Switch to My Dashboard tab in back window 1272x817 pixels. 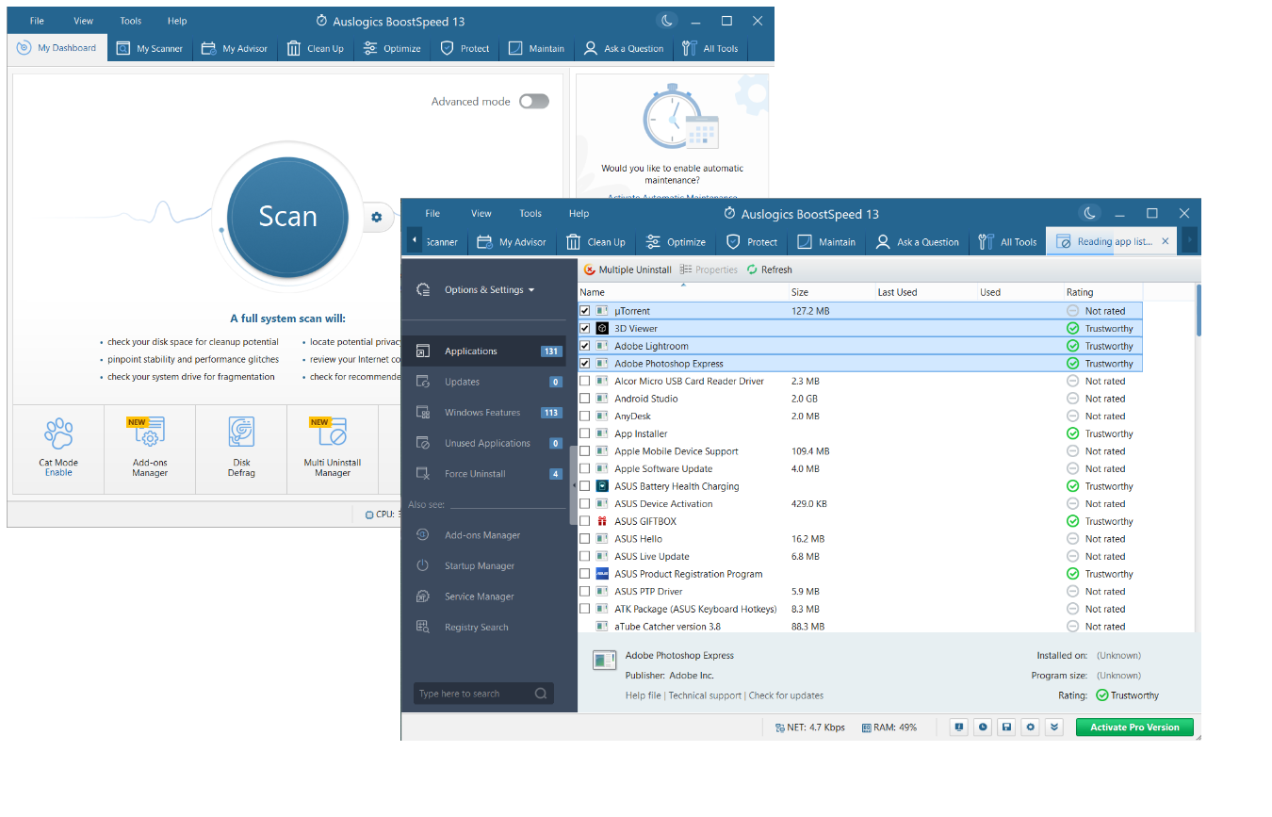click(x=57, y=48)
